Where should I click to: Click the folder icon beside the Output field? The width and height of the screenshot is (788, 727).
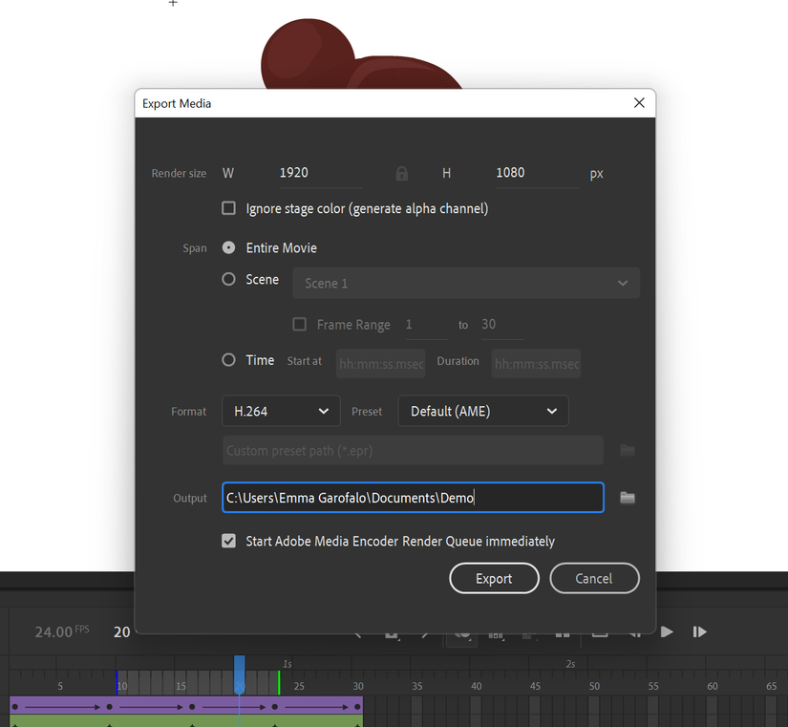point(628,497)
